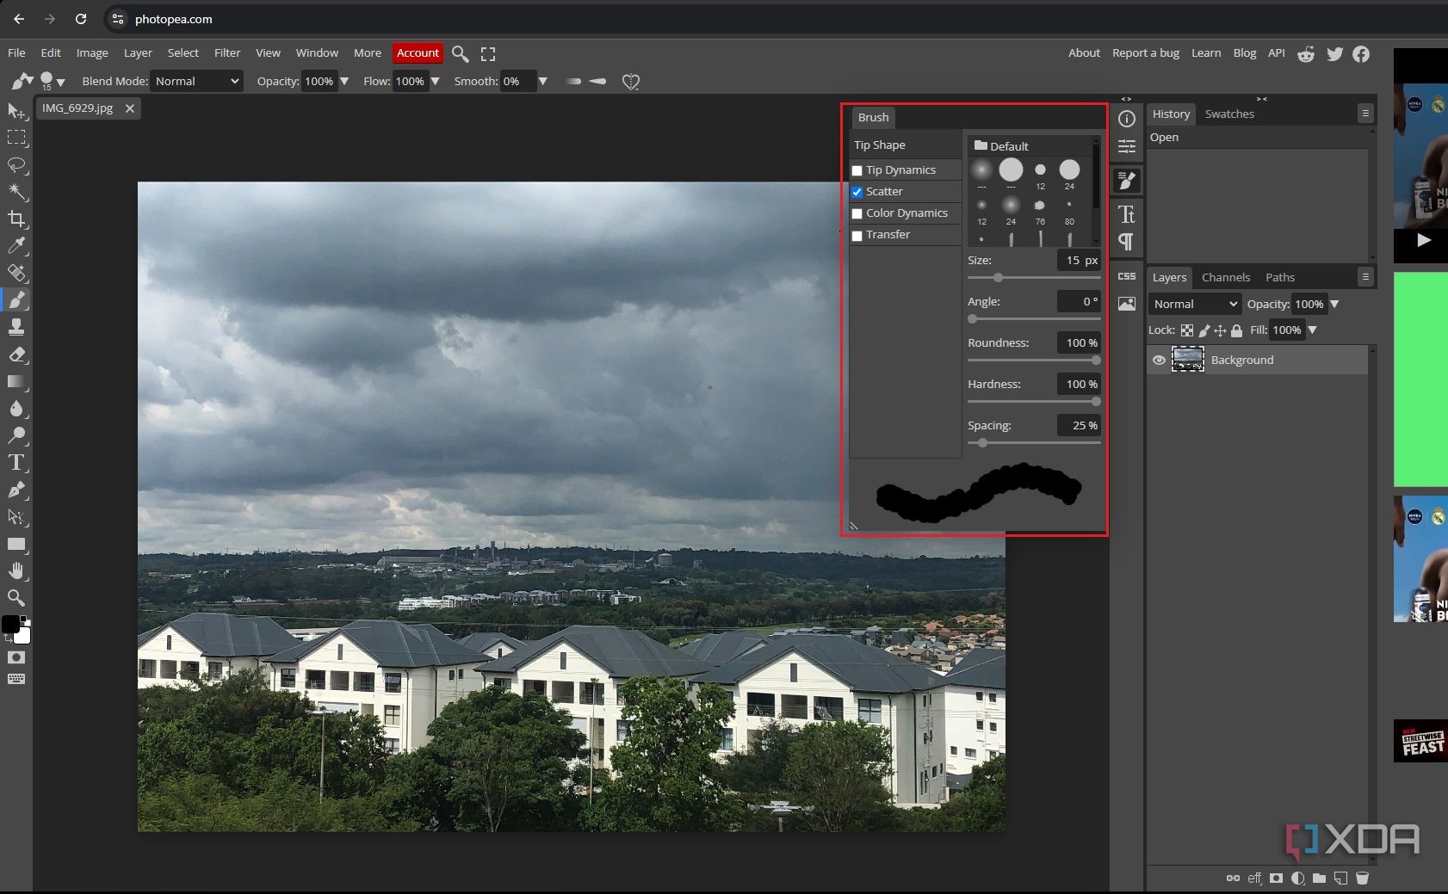1448x894 pixels.
Task: Open the layer blend mode Normal dropdown
Action: pos(1195,304)
